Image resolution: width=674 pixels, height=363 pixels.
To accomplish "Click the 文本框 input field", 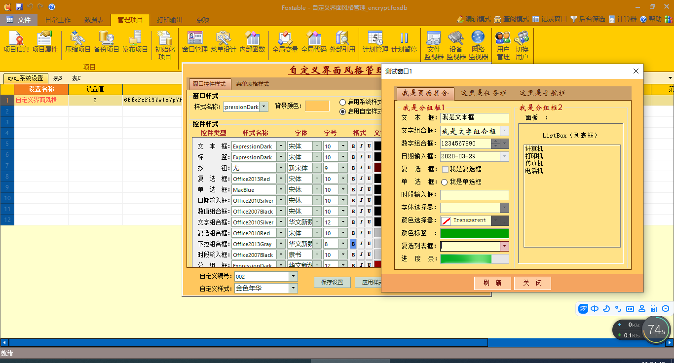I will [474, 118].
